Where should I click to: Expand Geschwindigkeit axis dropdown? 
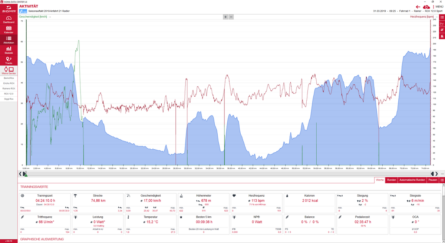[50, 17]
